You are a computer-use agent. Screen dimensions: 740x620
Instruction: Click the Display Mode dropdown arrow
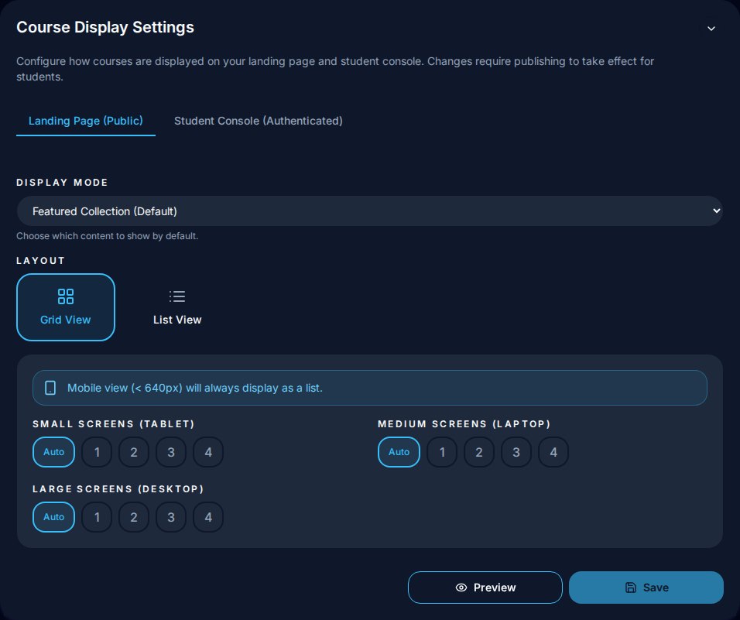(717, 211)
